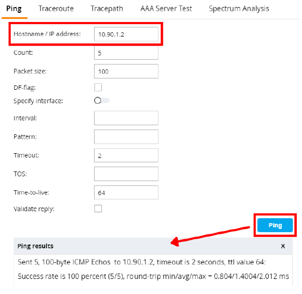Click the Hostname / IP address field
This screenshot has width=302, height=294.
[x=126, y=34]
